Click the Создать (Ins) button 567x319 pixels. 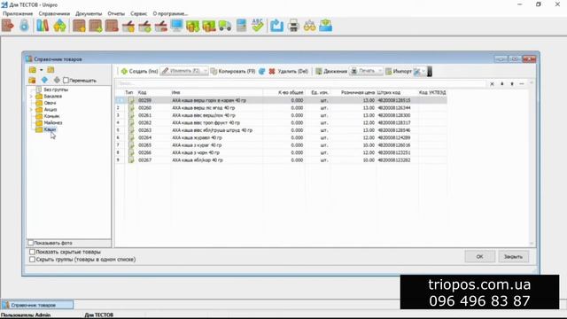point(140,71)
